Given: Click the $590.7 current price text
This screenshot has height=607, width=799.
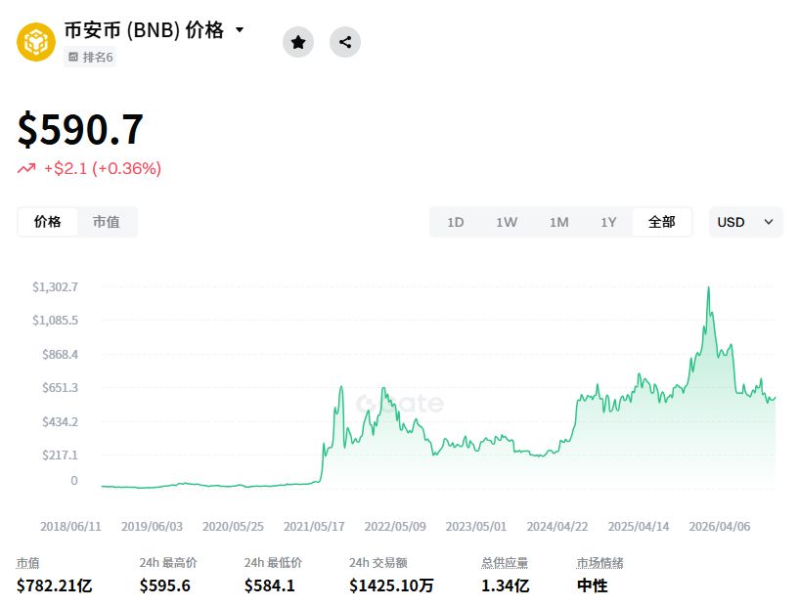Looking at the screenshot, I should pyautogui.click(x=80, y=130).
